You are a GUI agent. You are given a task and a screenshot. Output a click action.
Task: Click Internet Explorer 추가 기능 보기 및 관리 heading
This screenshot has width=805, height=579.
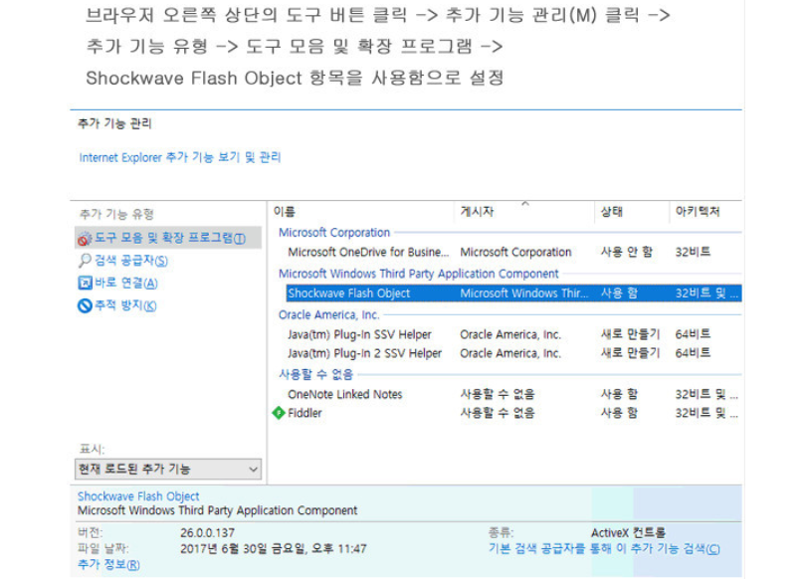(180, 157)
